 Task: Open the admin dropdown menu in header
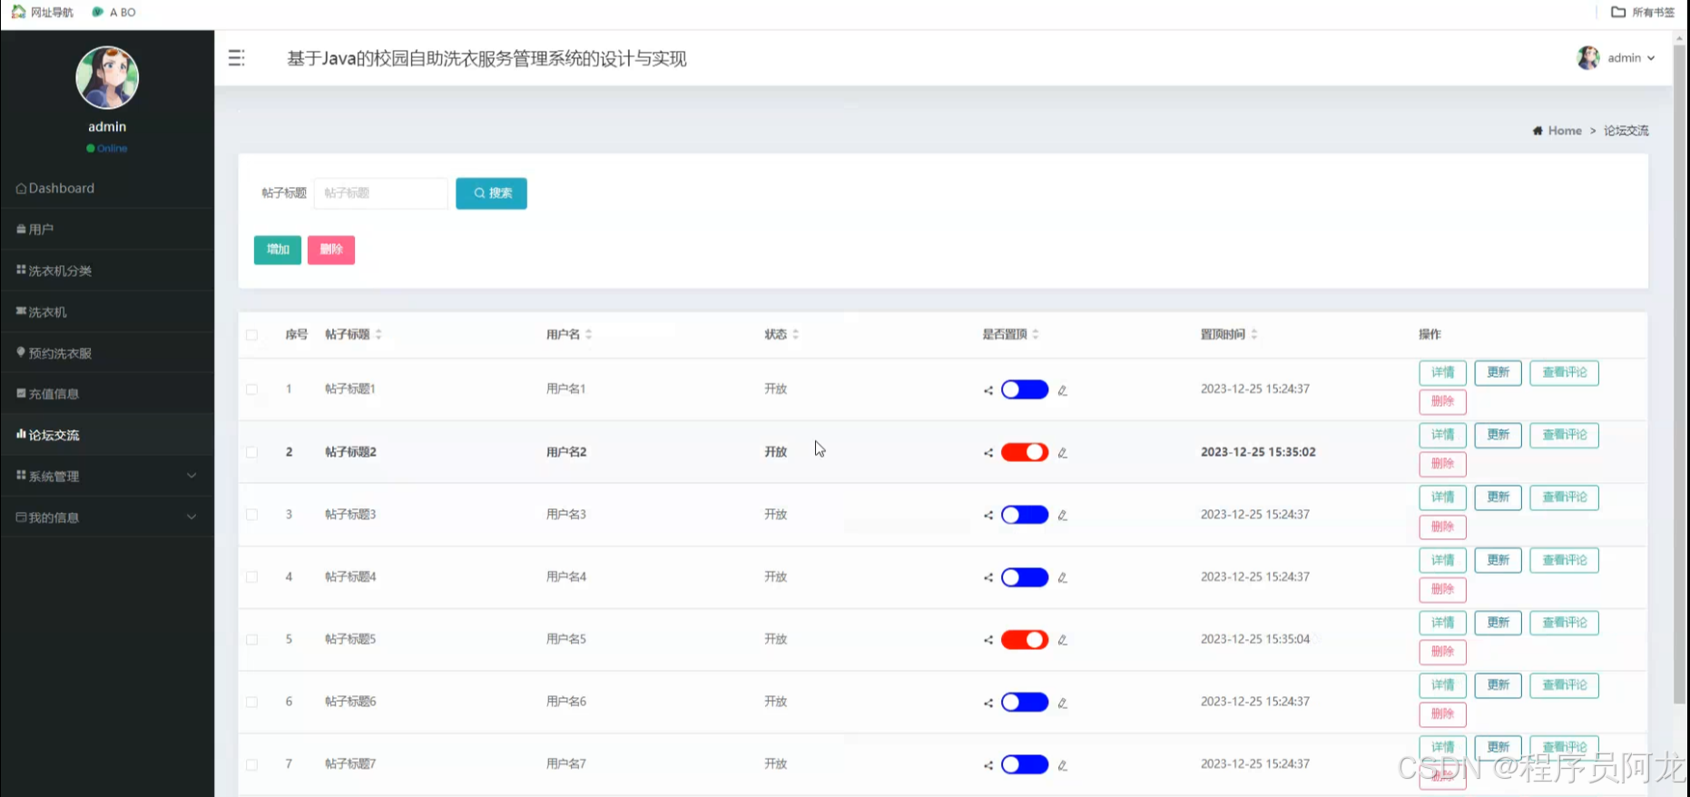point(1631,58)
